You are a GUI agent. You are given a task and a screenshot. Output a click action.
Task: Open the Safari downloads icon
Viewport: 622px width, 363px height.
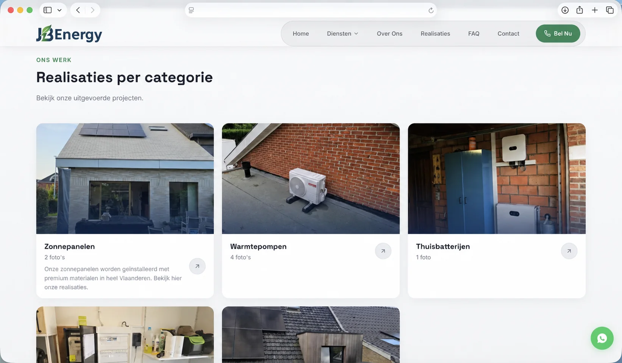point(565,10)
